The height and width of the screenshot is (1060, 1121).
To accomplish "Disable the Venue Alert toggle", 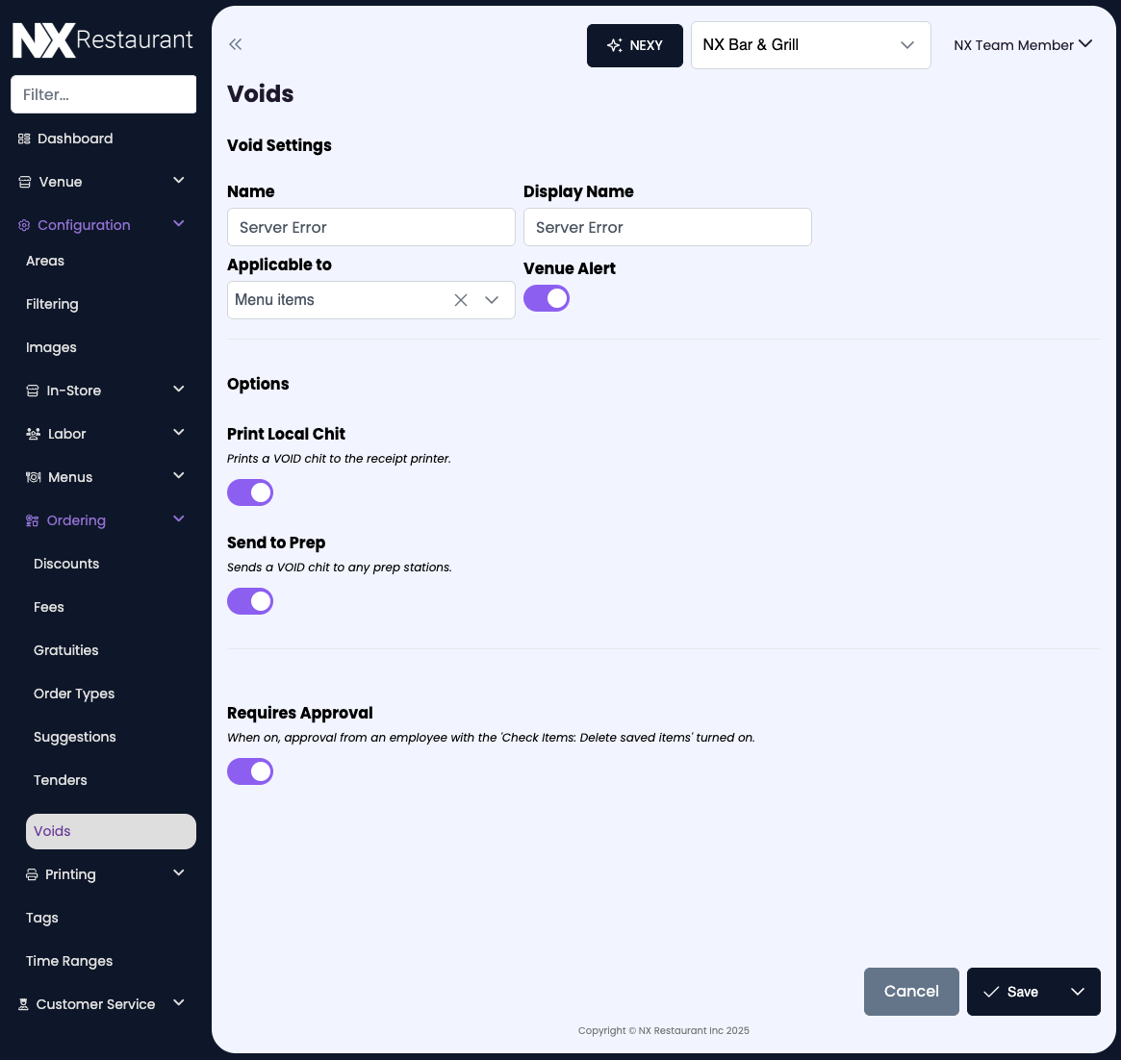I will [547, 299].
